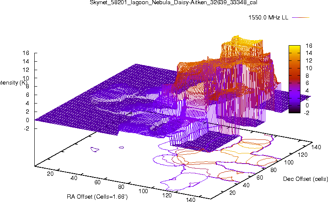
Task: Click the plot title Skynet_58201_lagoon_Nebula text
Action: (x=174, y=2)
